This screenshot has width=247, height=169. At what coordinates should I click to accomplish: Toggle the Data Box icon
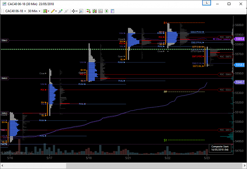[81, 11]
